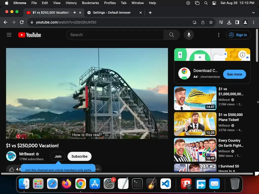This screenshot has width=259, height=194.
Task: Open Screen Mirroring icon in menu bar
Action: point(197,3)
